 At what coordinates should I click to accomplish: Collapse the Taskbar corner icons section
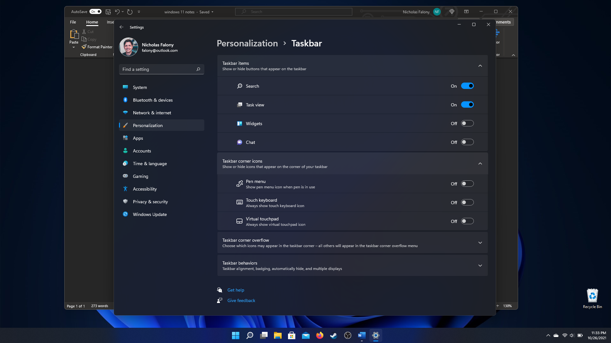[x=480, y=164]
